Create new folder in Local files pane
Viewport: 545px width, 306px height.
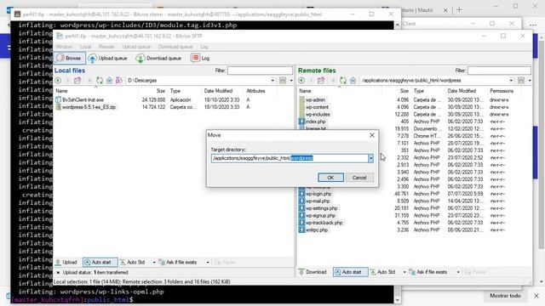pos(77,81)
